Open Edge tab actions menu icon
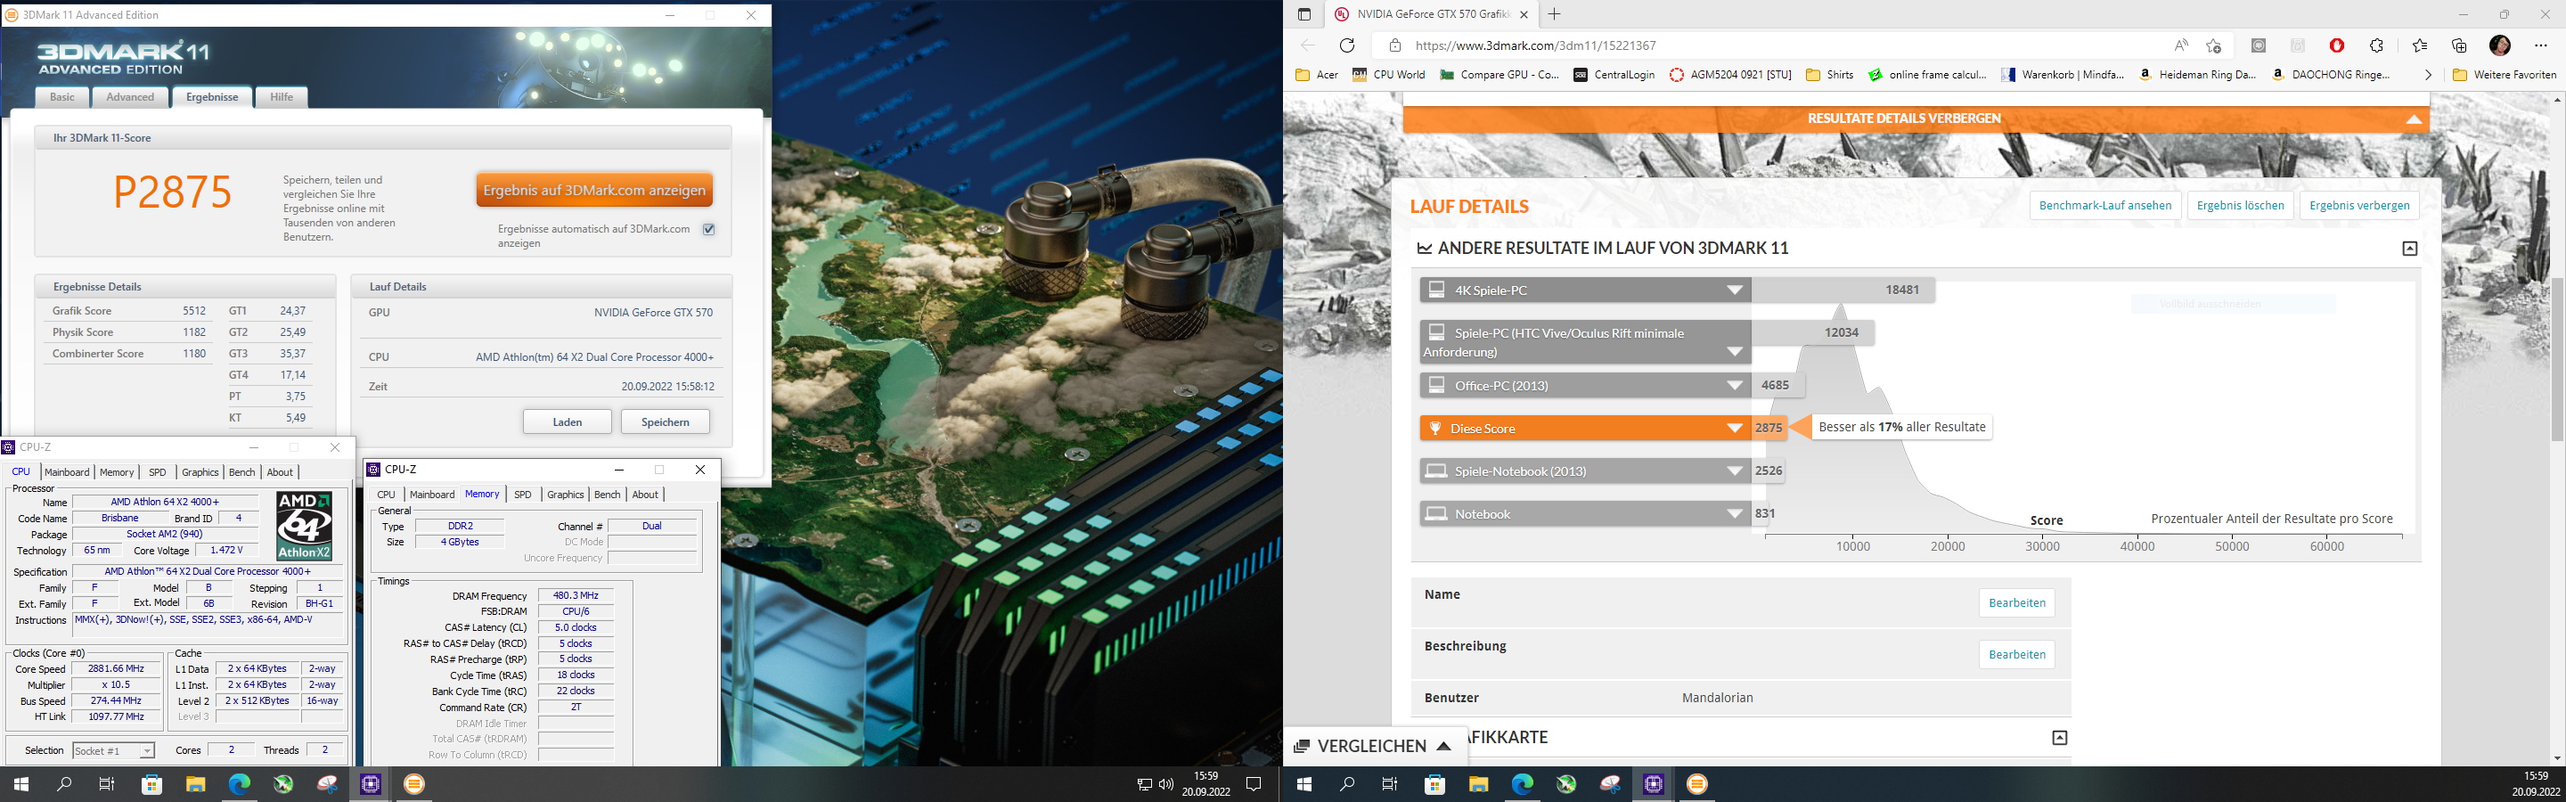Image resolution: width=2566 pixels, height=802 pixels. click(x=1303, y=15)
